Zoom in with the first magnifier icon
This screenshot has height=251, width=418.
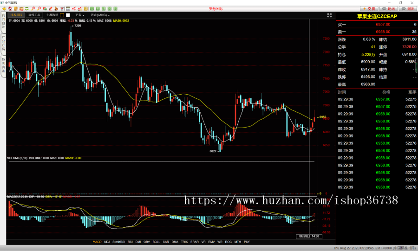point(33,9)
